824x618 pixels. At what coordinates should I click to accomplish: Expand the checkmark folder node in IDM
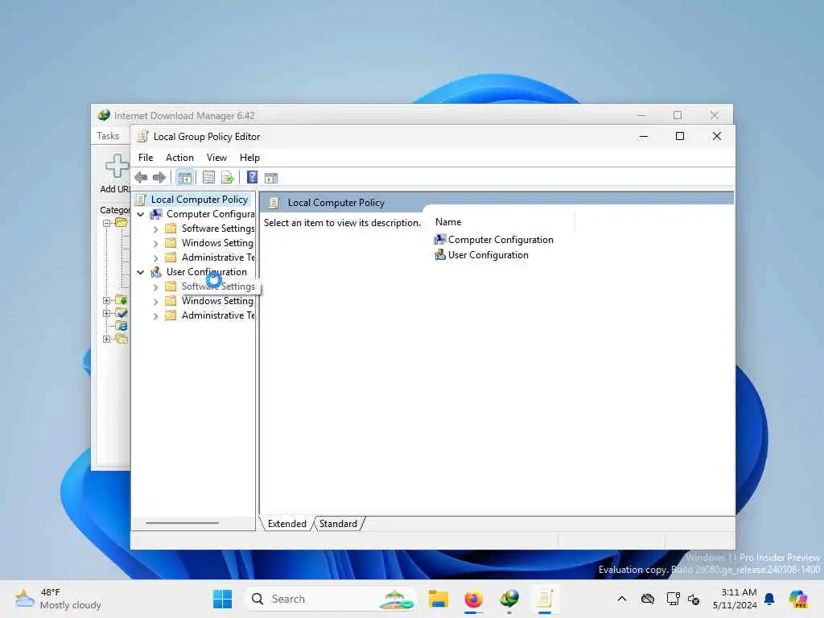click(107, 313)
